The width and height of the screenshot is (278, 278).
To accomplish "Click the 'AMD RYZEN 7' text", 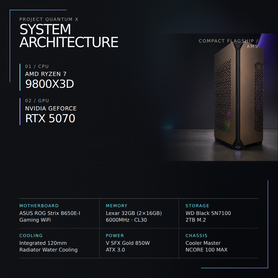I will click(x=46, y=74).
